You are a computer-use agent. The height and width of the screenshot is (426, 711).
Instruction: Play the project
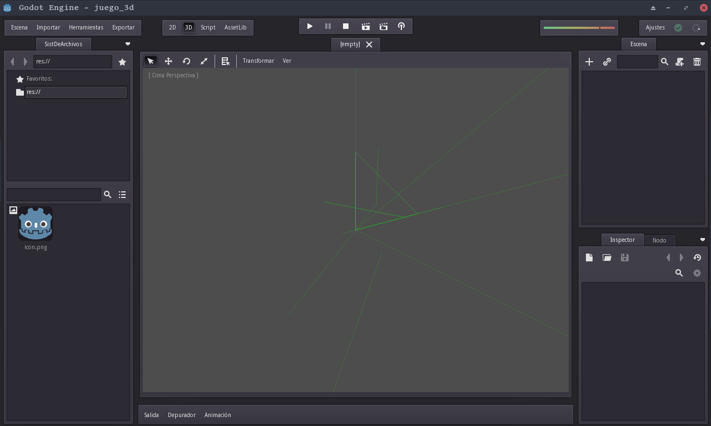coord(310,26)
